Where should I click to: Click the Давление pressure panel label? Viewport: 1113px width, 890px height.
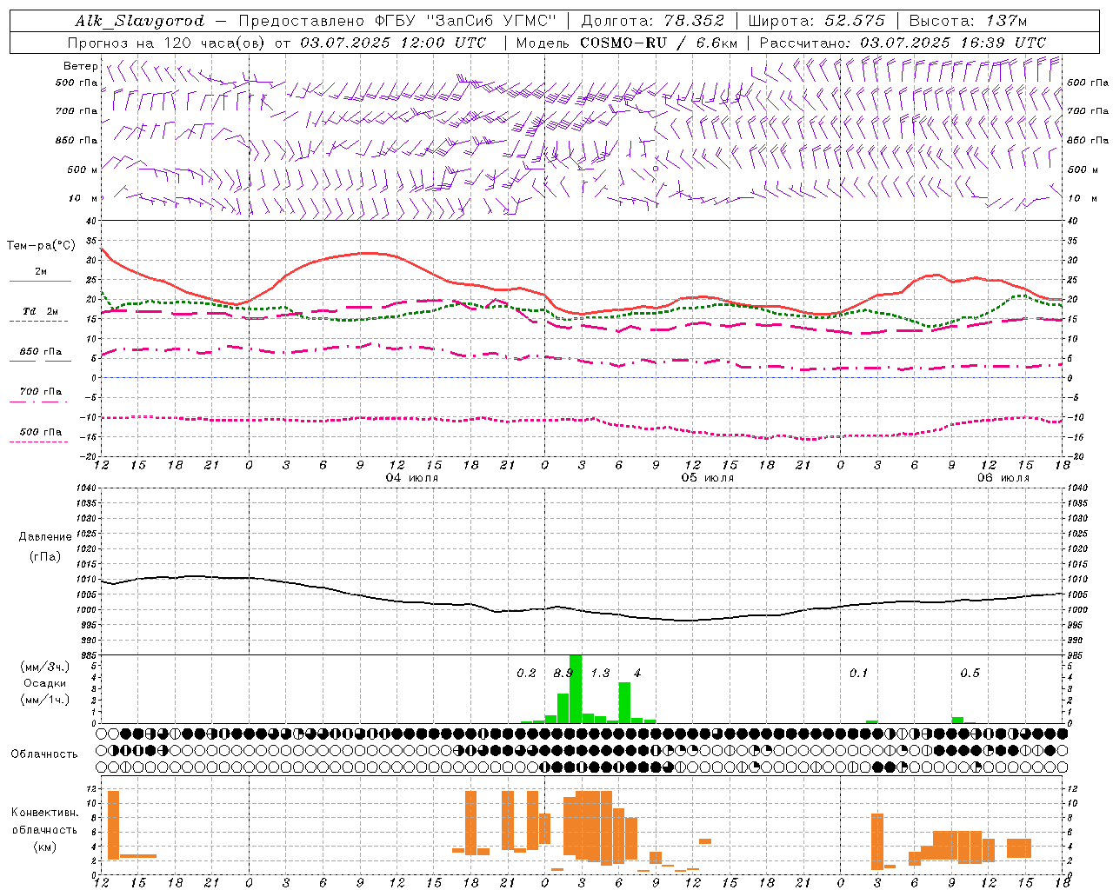tap(45, 537)
